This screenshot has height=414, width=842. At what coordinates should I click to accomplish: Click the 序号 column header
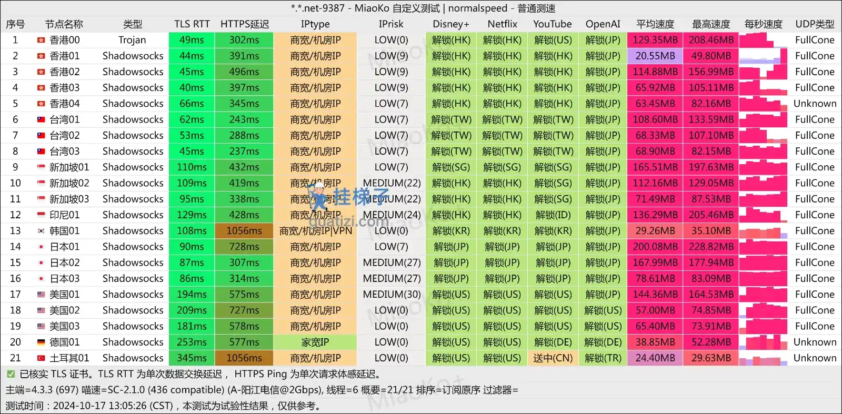[15, 24]
